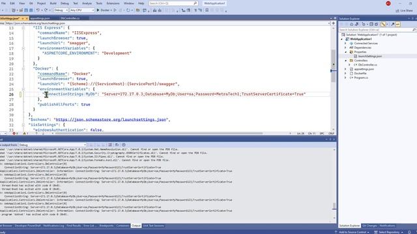417x234 pixels.
Task: Expand the appsettings.json node
Action: 346,69
